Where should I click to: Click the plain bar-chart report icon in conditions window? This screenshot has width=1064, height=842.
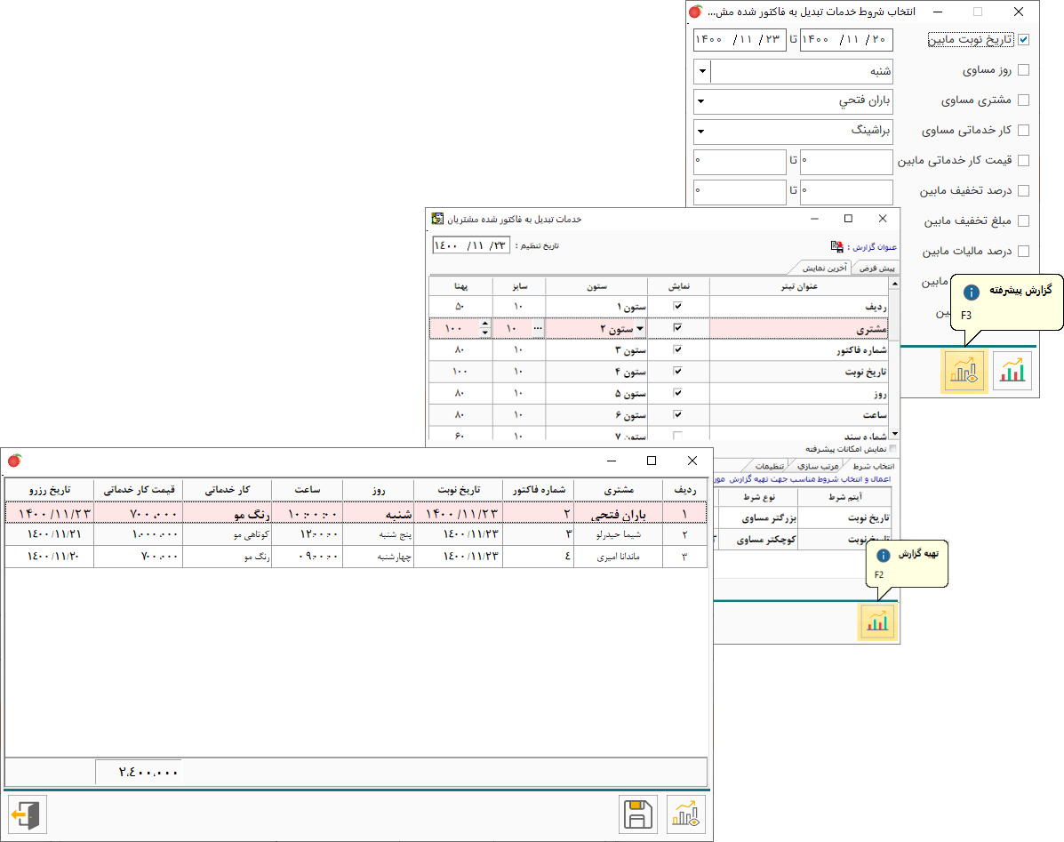[x=1012, y=371]
